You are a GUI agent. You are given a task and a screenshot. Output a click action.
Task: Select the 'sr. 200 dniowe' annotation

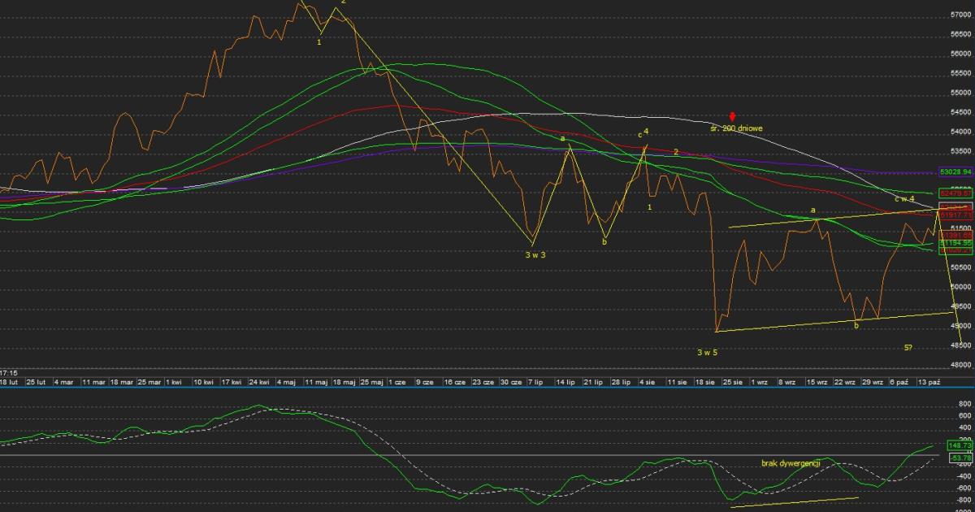736,128
